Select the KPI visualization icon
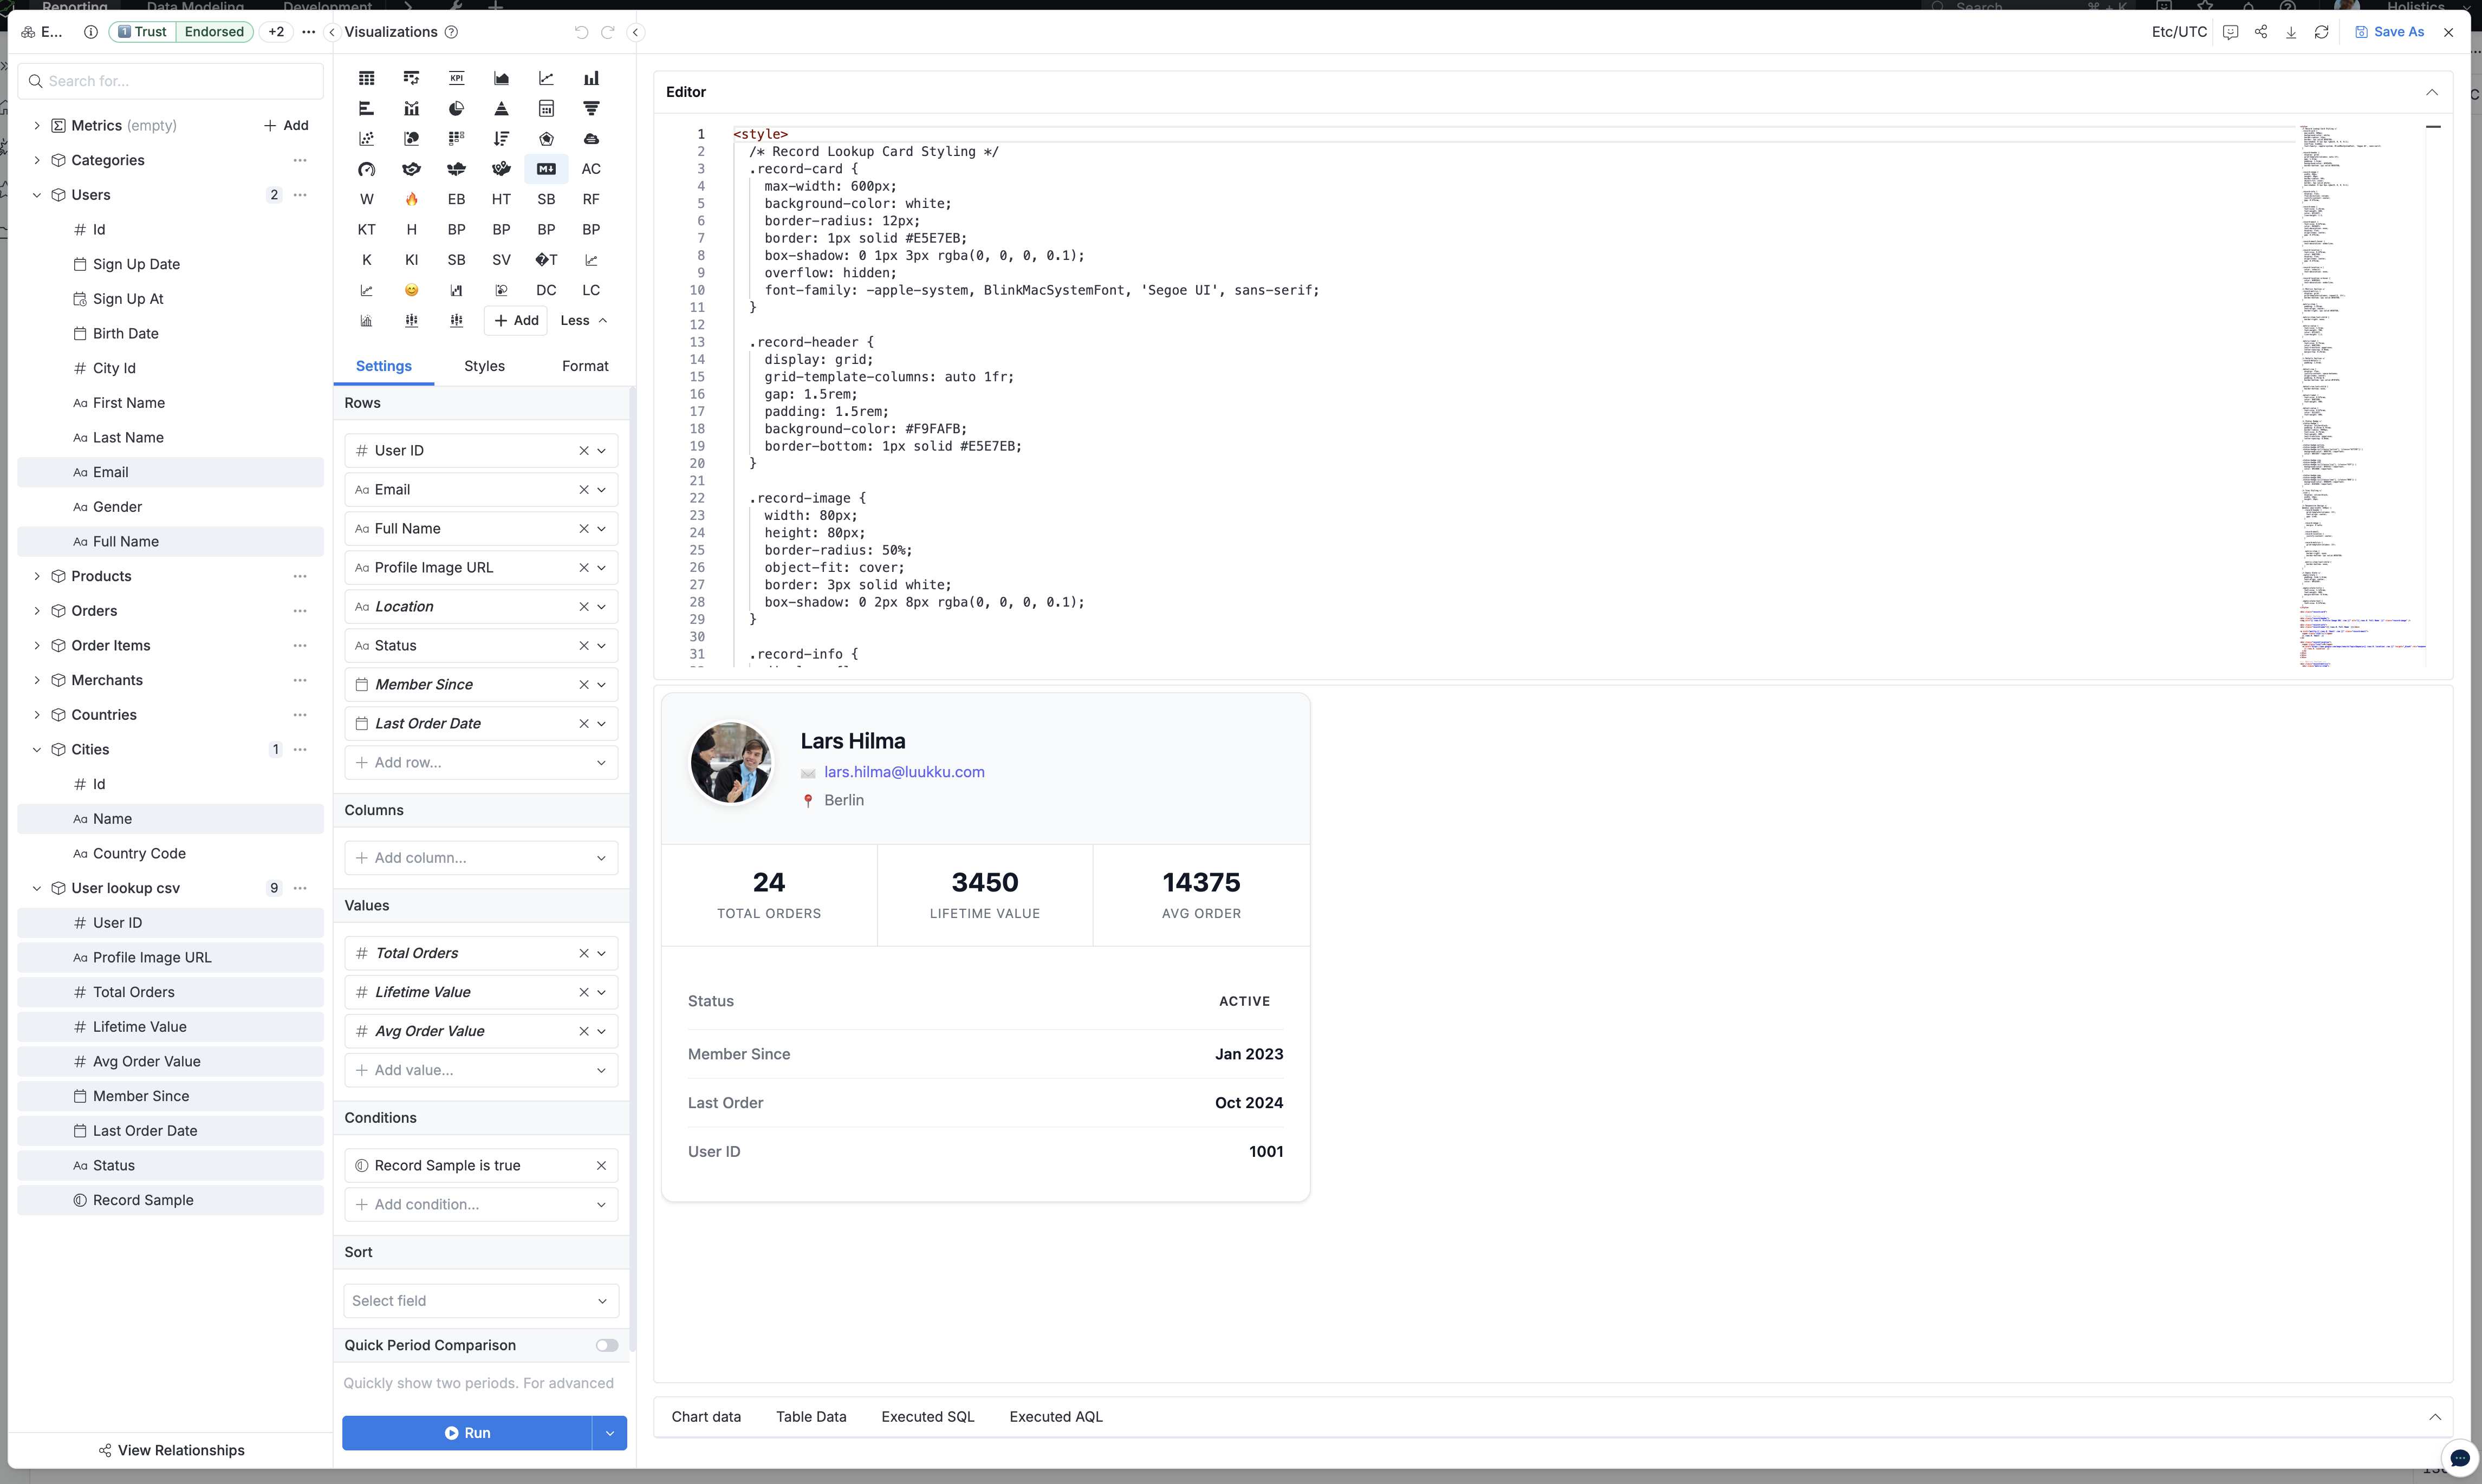The height and width of the screenshot is (1484, 2482). coord(456,77)
